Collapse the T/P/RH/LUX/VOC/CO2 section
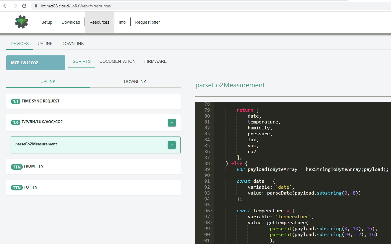 [x=172, y=123]
